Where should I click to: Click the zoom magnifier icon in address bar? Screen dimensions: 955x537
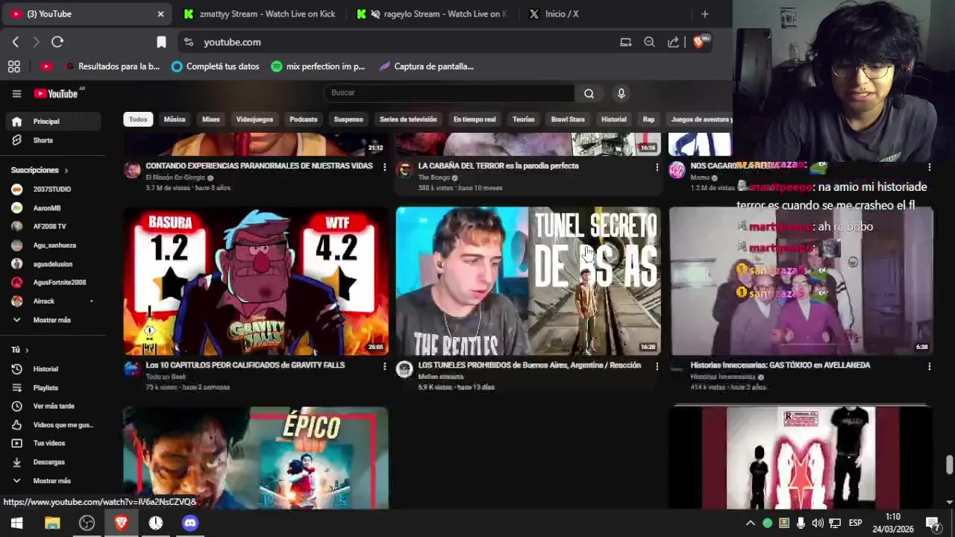649,42
